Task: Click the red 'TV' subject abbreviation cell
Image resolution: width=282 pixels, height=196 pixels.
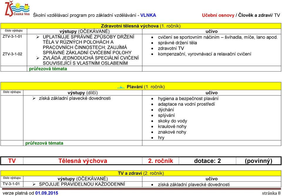Action: [12, 161]
